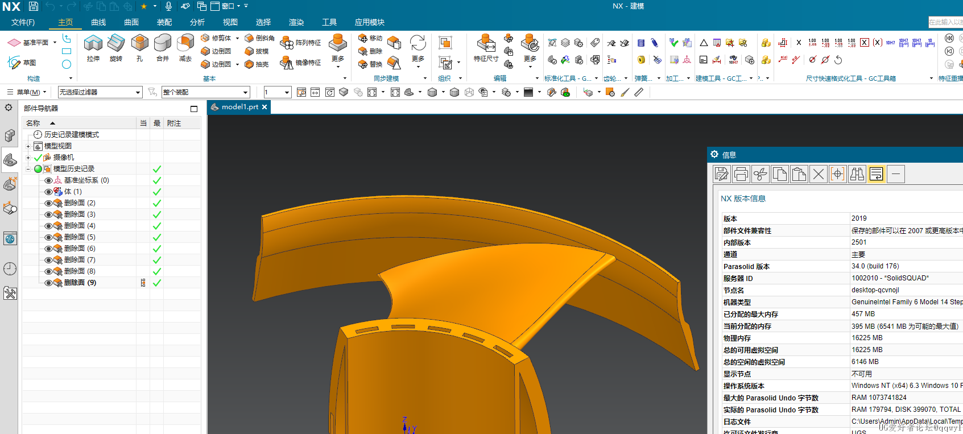Toggle visibility eye of 删除面 (3)
This screenshot has width=963, height=434.
(48, 214)
